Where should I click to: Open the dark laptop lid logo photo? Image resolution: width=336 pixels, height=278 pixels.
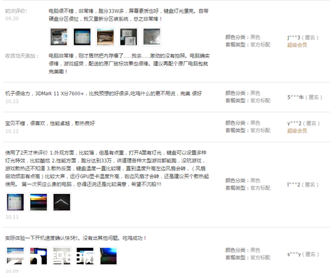[61, 202]
